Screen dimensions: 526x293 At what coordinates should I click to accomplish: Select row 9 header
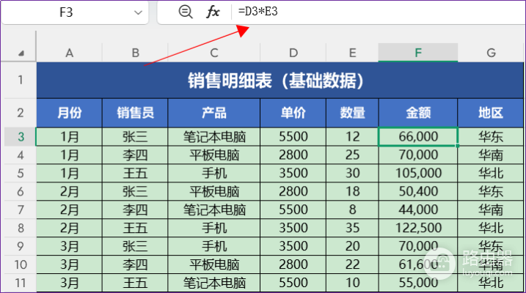coord(20,246)
